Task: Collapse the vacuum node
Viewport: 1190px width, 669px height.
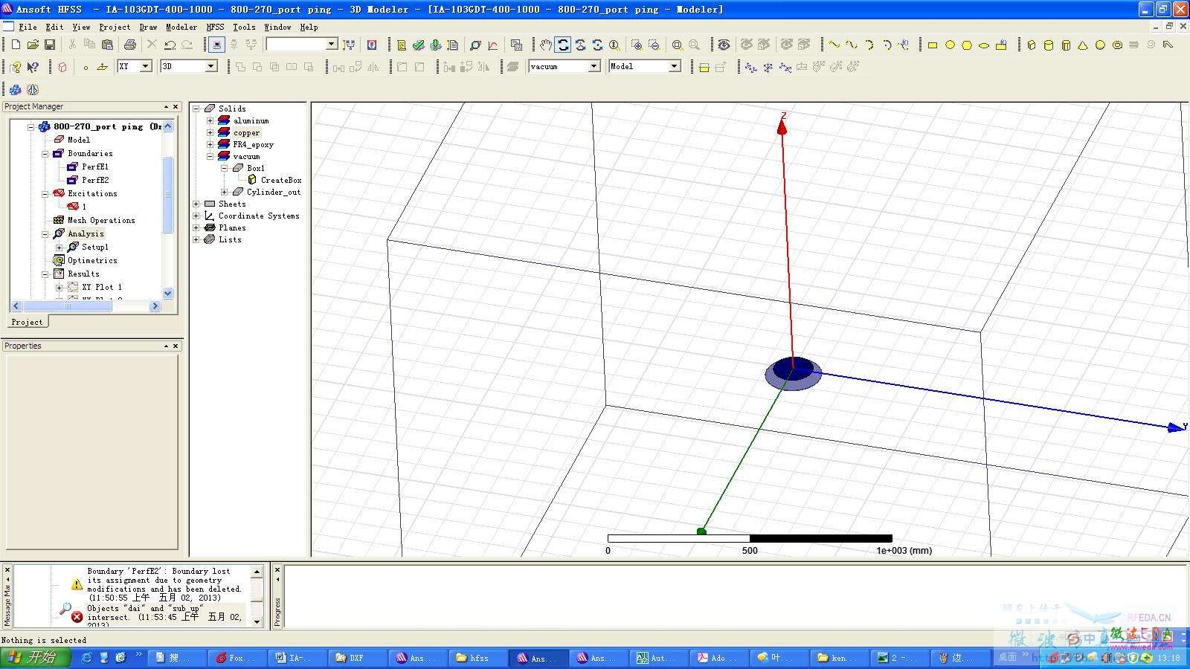Action: (x=210, y=156)
